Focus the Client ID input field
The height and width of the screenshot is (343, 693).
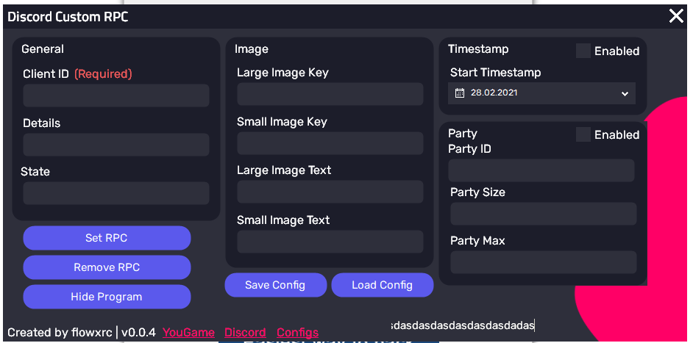(116, 95)
